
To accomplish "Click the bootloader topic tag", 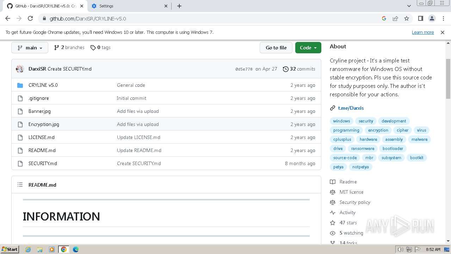I will pos(393,149).
